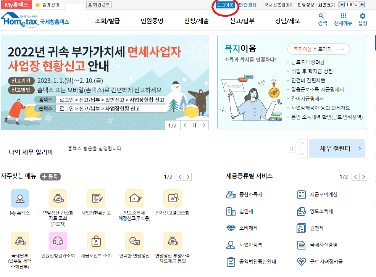Select 공익법인종합안내 service
This screenshot has height=277, width=376.
tap(251, 262)
